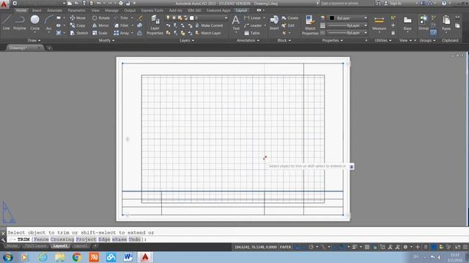Open the Home ribbon tab
This screenshot has width=469, height=263.
pyautogui.click(x=21, y=10)
